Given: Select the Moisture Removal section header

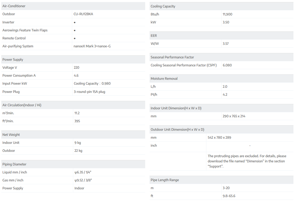Looking at the screenshot, I should coord(164,78).
